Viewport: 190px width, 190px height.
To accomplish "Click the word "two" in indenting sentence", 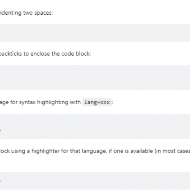I will pyautogui.click(x=28, y=13).
